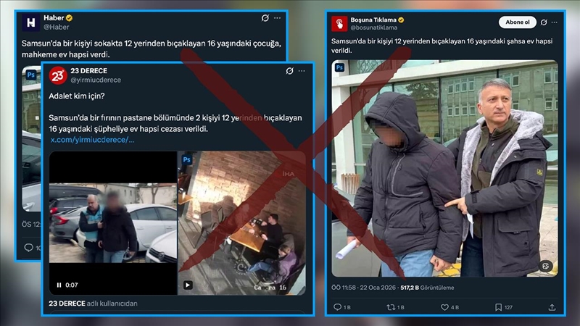Screen dimensions: 580x326
Task: Reply to the Boşuna Tıklama post
Action: pos(338,307)
